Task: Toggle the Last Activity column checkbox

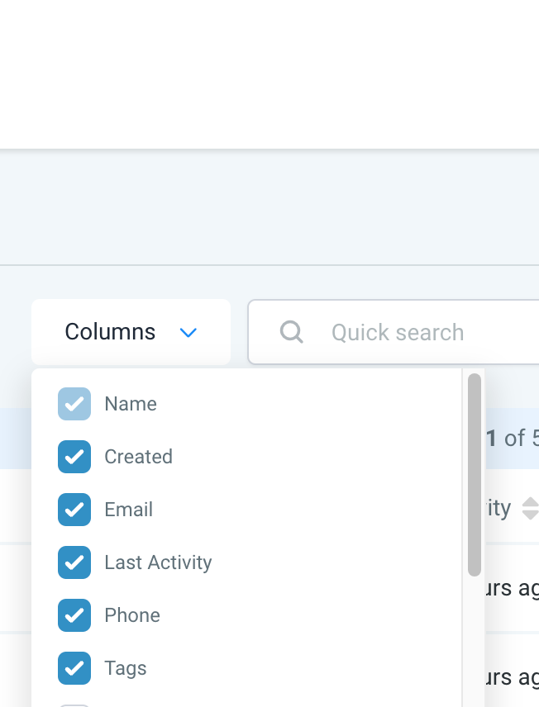Action: 74,562
